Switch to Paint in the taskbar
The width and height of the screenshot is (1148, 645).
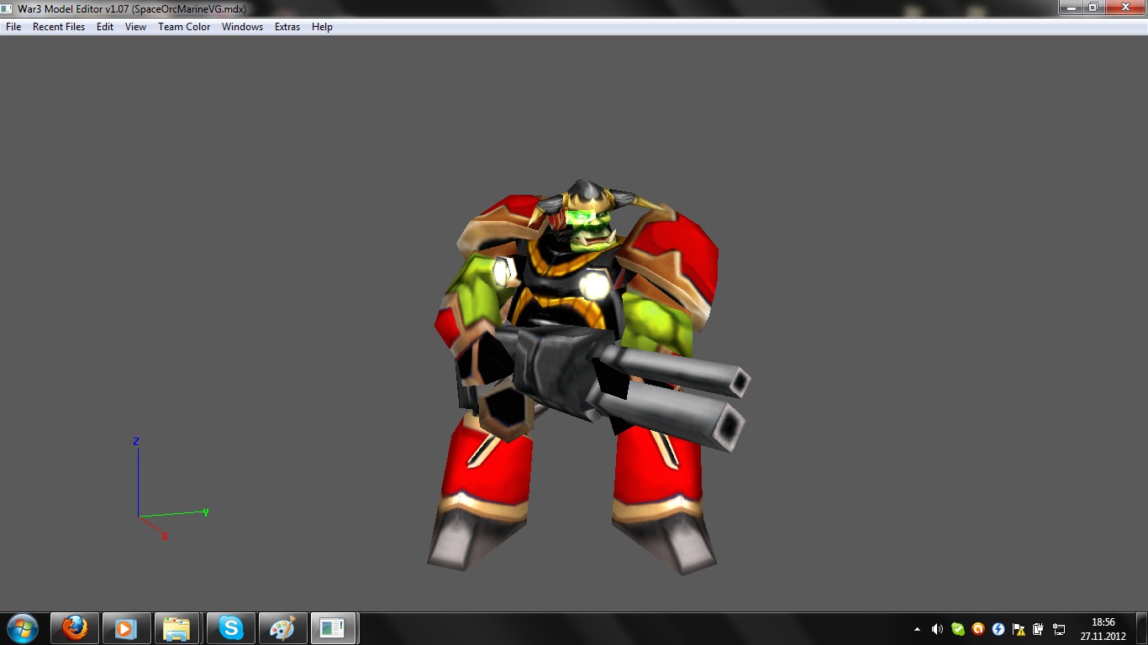click(x=282, y=628)
